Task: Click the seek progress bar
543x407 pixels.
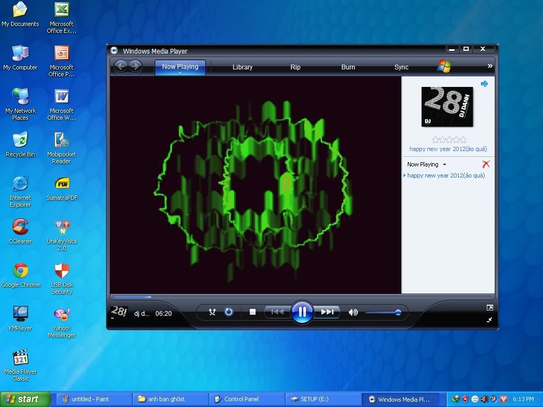Action: [x=302, y=297]
